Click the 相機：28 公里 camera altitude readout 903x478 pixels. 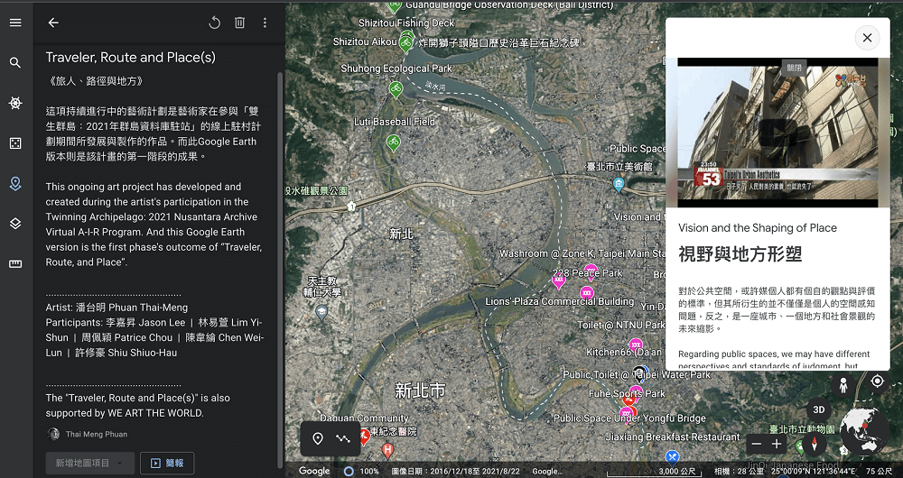click(739, 471)
